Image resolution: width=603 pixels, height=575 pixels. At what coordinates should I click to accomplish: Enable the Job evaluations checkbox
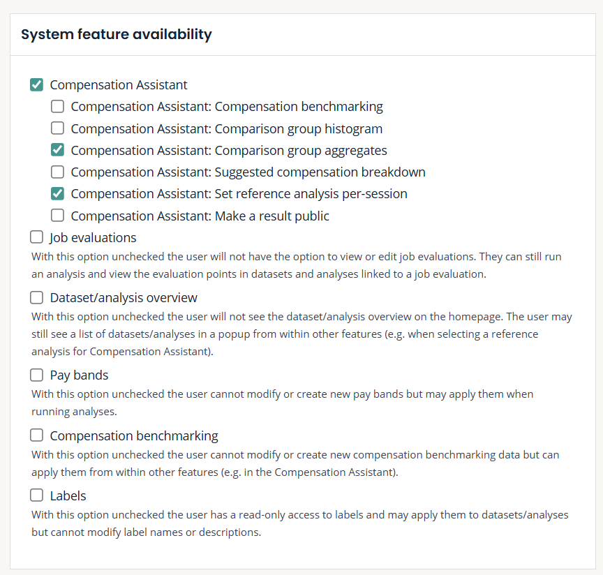coord(37,237)
